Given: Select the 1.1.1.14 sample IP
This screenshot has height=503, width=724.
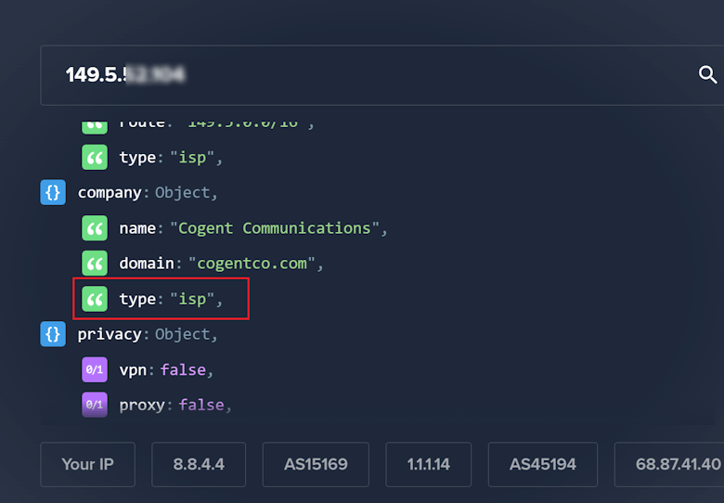Looking at the screenshot, I should click(428, 464).
